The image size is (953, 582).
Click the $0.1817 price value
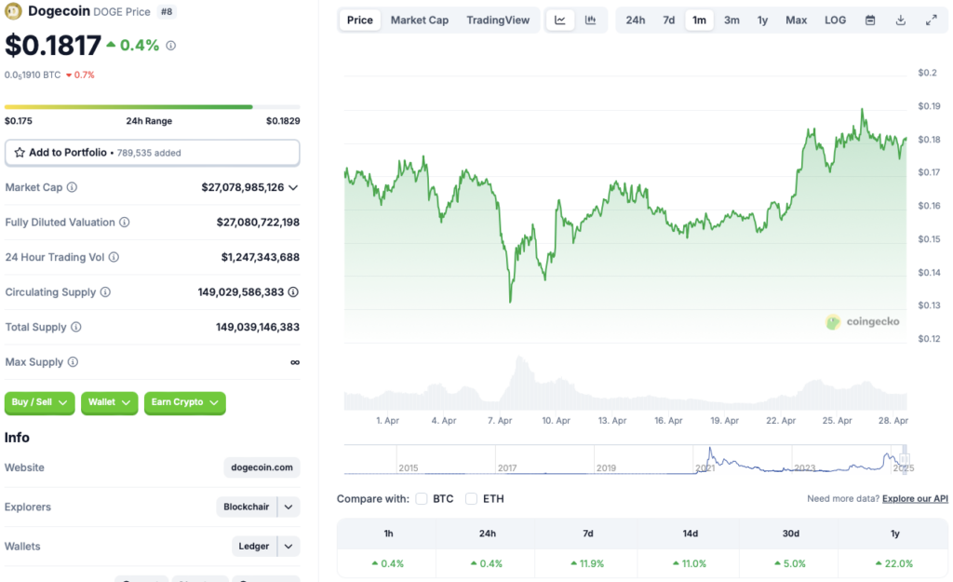pyautogui.click(x=53, y=46)
